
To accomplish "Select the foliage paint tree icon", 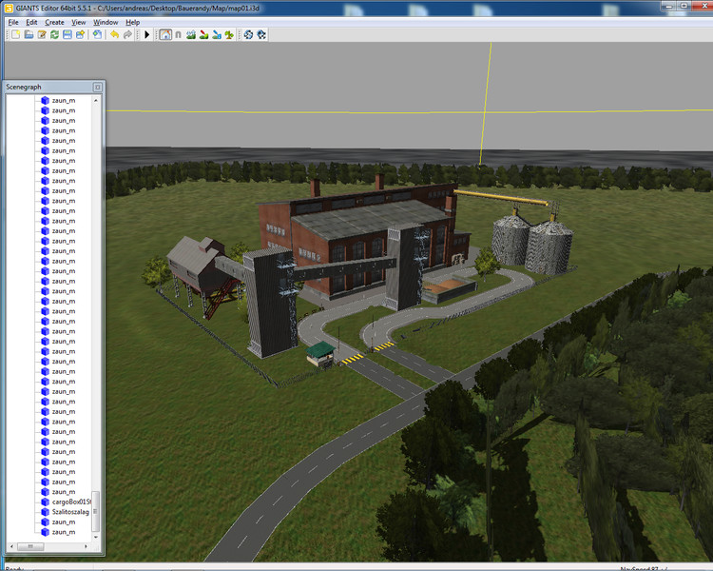I will pos(229,34).
